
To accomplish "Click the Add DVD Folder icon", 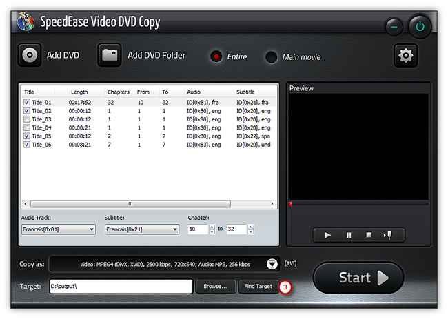I will click(110, 55).
